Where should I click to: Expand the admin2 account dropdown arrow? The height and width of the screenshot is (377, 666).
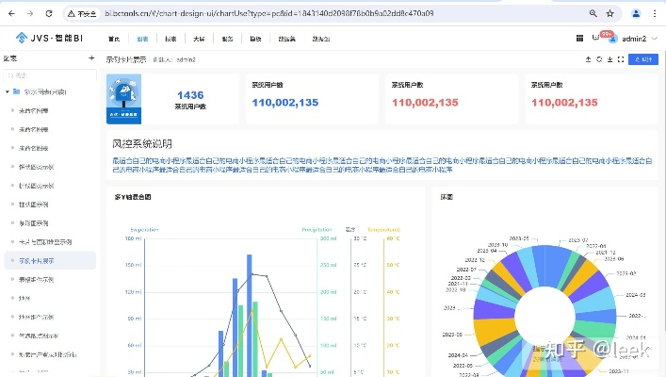[x=653, y=39]
